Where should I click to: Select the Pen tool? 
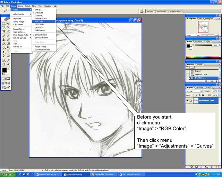point(4,56)
